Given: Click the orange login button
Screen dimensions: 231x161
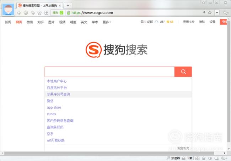Looking at the screenshot, I should point(224,22).
